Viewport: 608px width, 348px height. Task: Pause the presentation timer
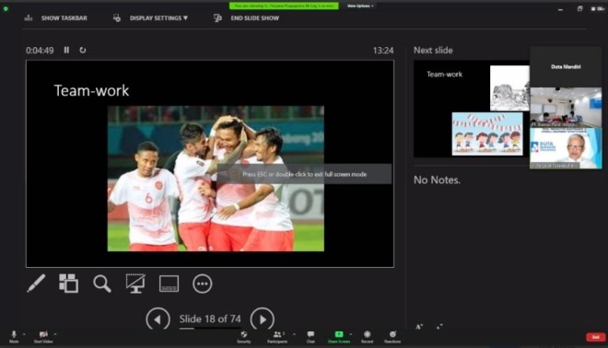66,50
